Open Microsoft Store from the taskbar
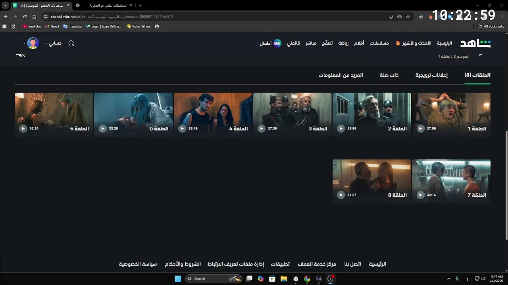The width and height of the screenshot is (508, 285). (272, 279)
